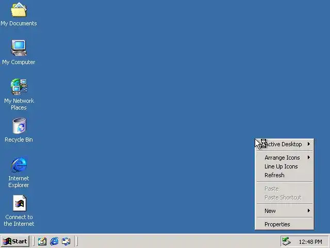Image resolution: width=330 pixels, height=248 pixels.
Task: Click the network tray icon
Action: click(x=286, y=241)
